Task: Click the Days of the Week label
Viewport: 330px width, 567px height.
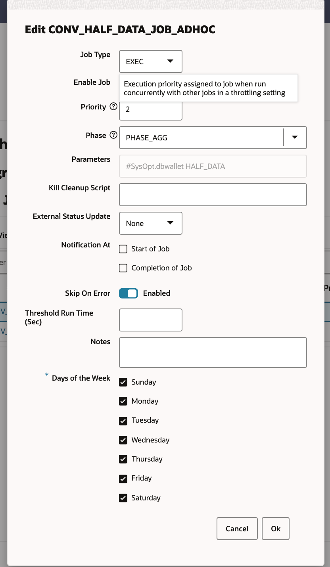Action: pos(81,378)
